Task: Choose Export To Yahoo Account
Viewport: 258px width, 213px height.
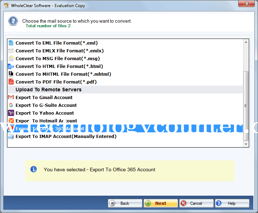Action: click(x=125, y=113)
